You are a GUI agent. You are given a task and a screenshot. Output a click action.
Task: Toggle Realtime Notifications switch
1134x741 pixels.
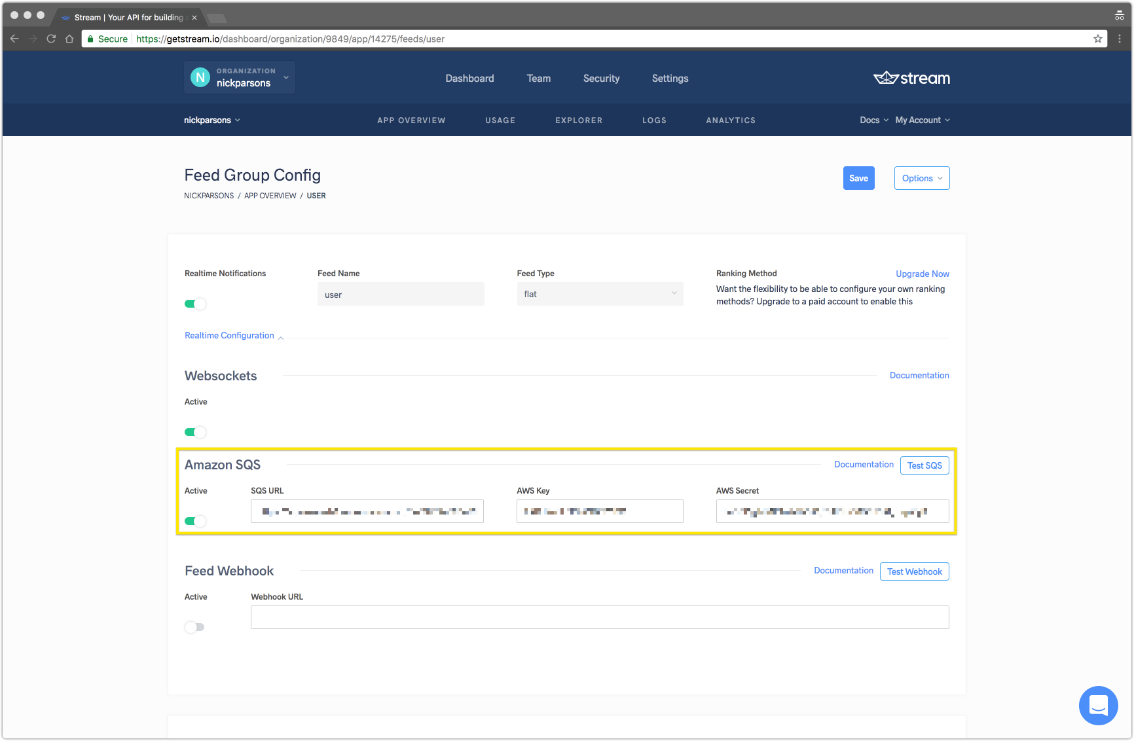[195, 304]
